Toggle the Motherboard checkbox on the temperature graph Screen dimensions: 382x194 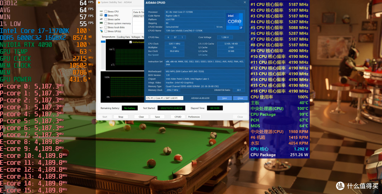tap(131, 42)
